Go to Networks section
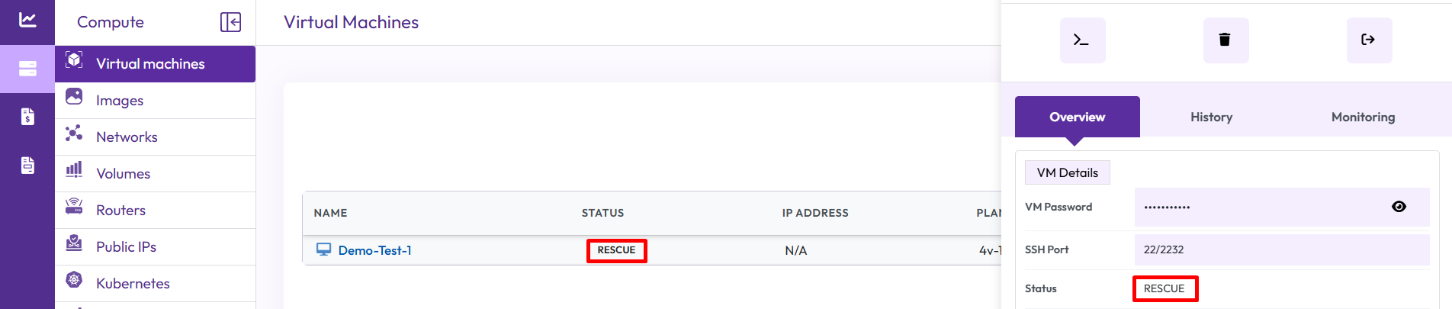 (x=127, y=137)
